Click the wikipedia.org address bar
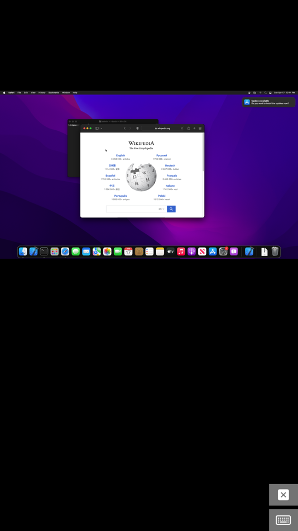This screenshot has height=531, width=298. coord(162,129)
